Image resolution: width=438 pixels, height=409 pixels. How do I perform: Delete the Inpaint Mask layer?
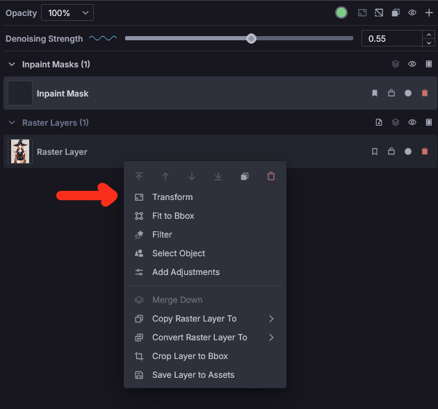click(425, 93)
